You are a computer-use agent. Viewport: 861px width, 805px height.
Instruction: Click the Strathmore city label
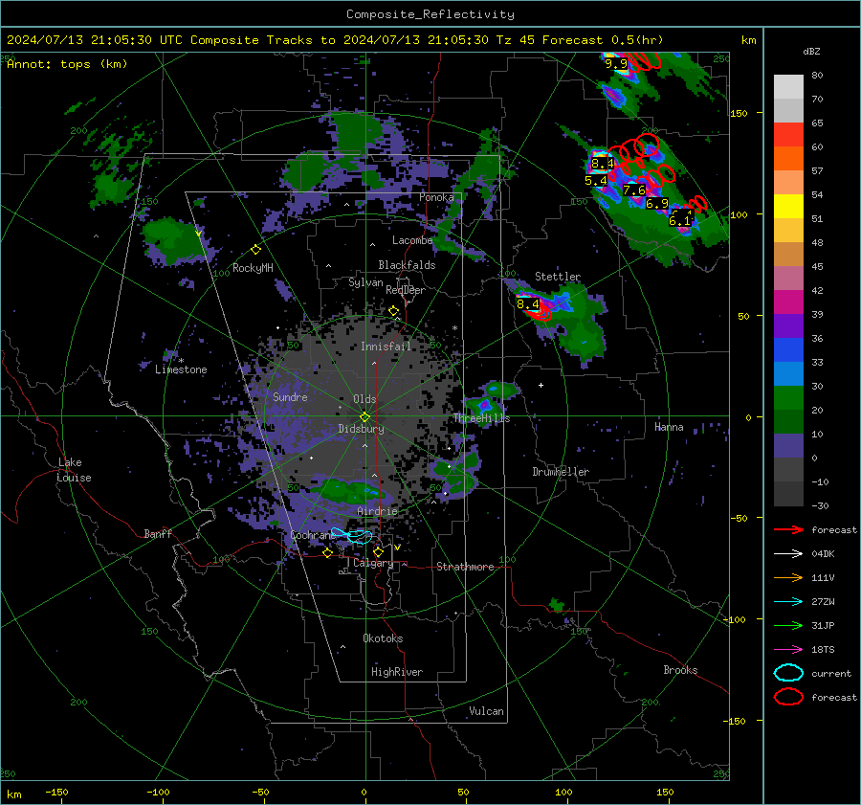pos(465,567)
